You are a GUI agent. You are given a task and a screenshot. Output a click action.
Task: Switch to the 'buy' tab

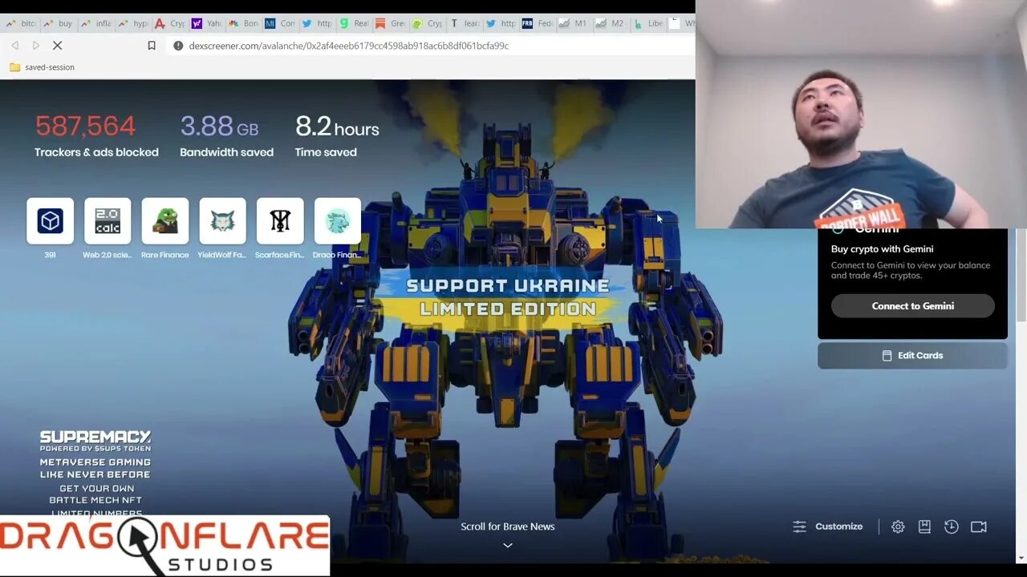[x=58, y=23]
